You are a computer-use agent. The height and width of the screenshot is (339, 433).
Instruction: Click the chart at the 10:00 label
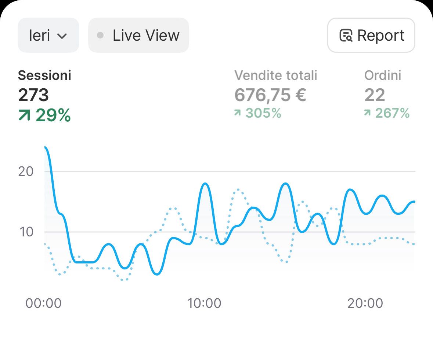click(204, 303)
